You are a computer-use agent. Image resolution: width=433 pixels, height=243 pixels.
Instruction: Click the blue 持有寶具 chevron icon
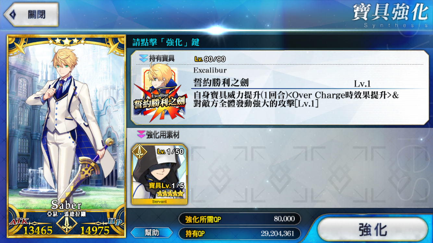(143, 58)
